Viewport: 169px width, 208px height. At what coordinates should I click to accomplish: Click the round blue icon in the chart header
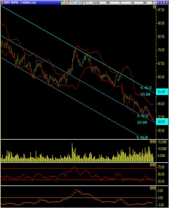(85, 3)
